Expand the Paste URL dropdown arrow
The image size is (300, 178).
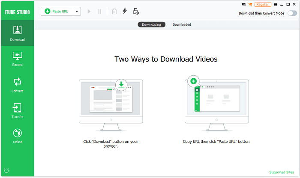[x=77, y=12]
